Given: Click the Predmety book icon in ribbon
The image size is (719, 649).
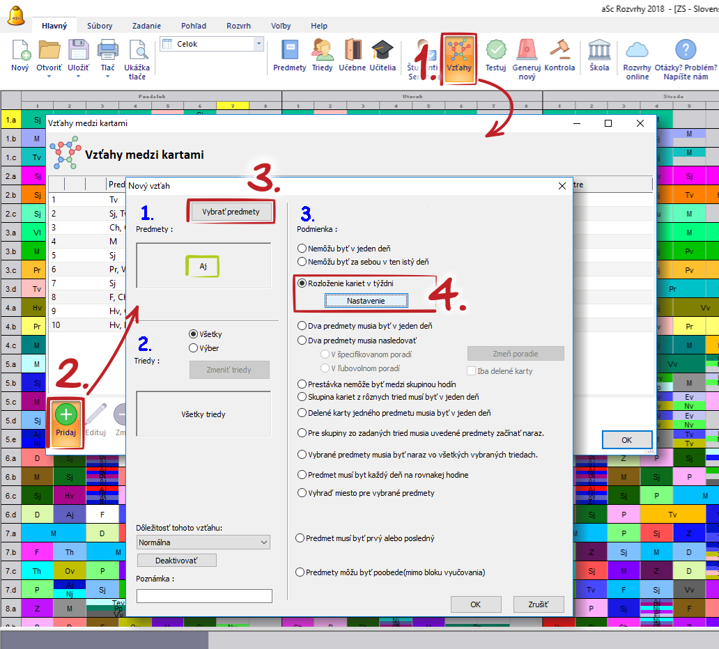Looking at the screenshot, I should pyautogui.click(x=289, y=51).
